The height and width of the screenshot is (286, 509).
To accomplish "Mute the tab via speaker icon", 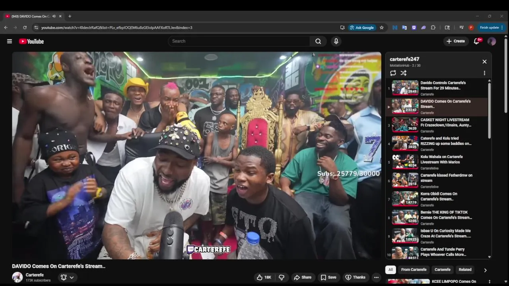I will (x=54, y=16).
